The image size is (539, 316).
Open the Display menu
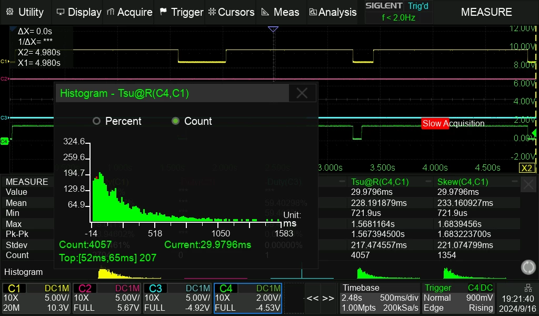79,12
